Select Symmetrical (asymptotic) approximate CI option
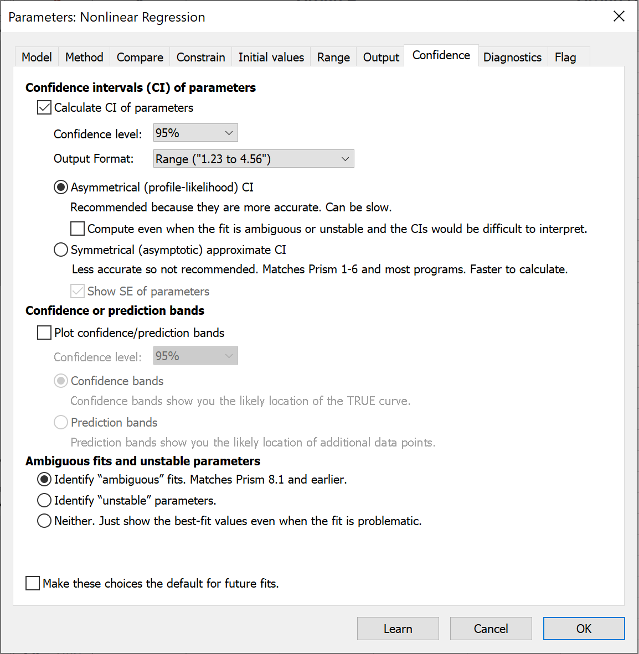 tap(61, 250)
